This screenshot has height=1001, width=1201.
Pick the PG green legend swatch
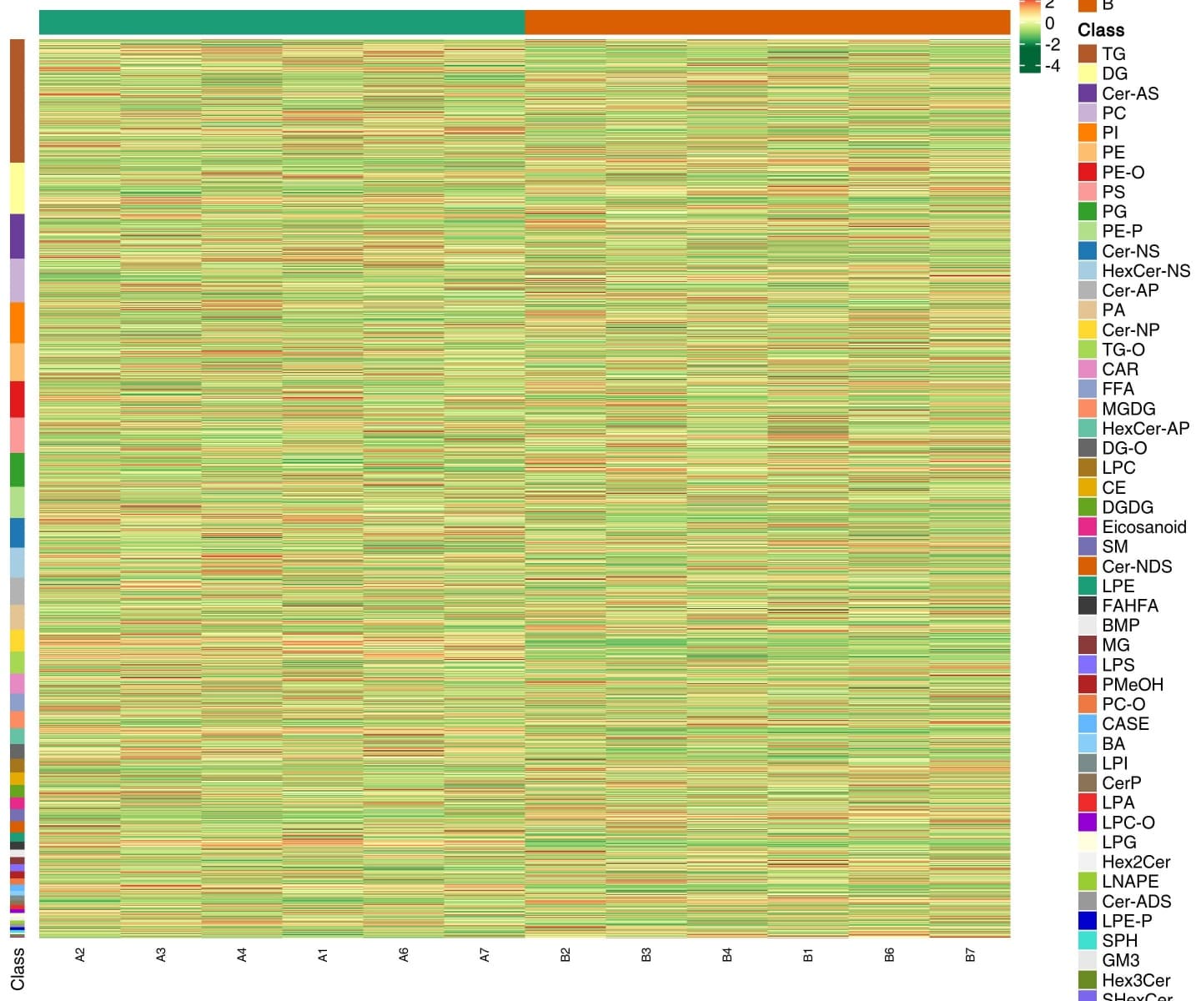coord(1087,212)
